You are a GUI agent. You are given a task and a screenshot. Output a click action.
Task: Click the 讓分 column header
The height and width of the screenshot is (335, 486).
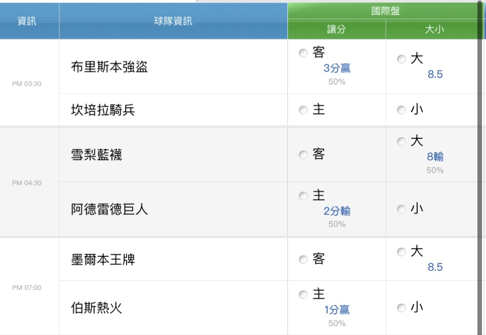tap(337, 29)
